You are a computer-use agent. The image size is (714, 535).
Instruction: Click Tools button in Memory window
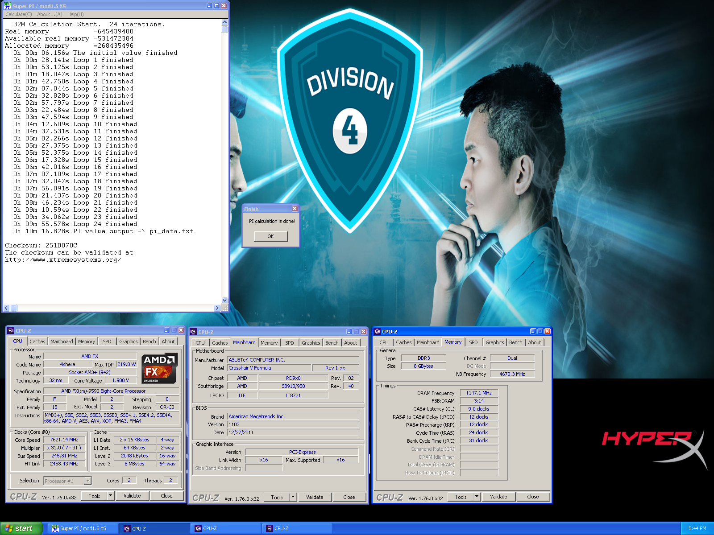(x=461, y=497)
